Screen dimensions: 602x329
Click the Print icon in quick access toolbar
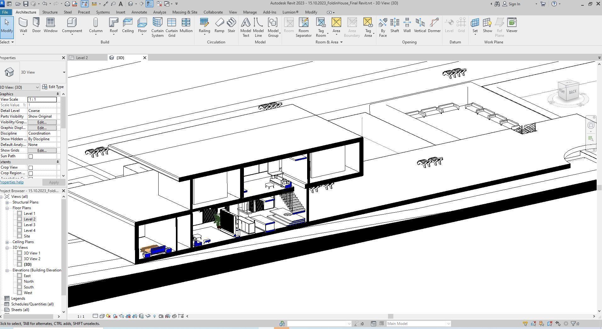pyautogui.click(x=67, y=4)
